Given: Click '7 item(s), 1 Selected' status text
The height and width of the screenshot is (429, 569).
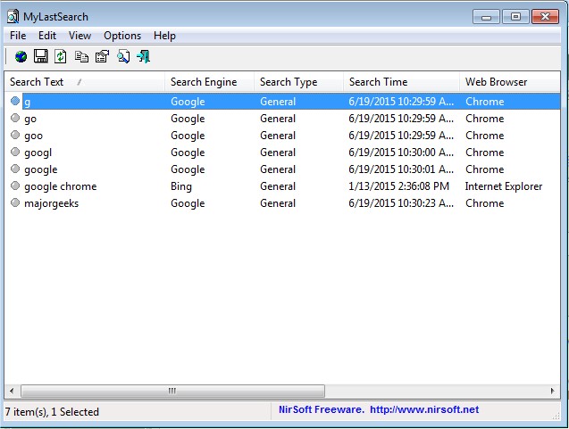Looking at the screenshot, I should click(52, 412).
